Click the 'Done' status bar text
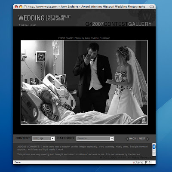Image resolution: width=172 pixels, height=172 pixels. click(18, 162)
